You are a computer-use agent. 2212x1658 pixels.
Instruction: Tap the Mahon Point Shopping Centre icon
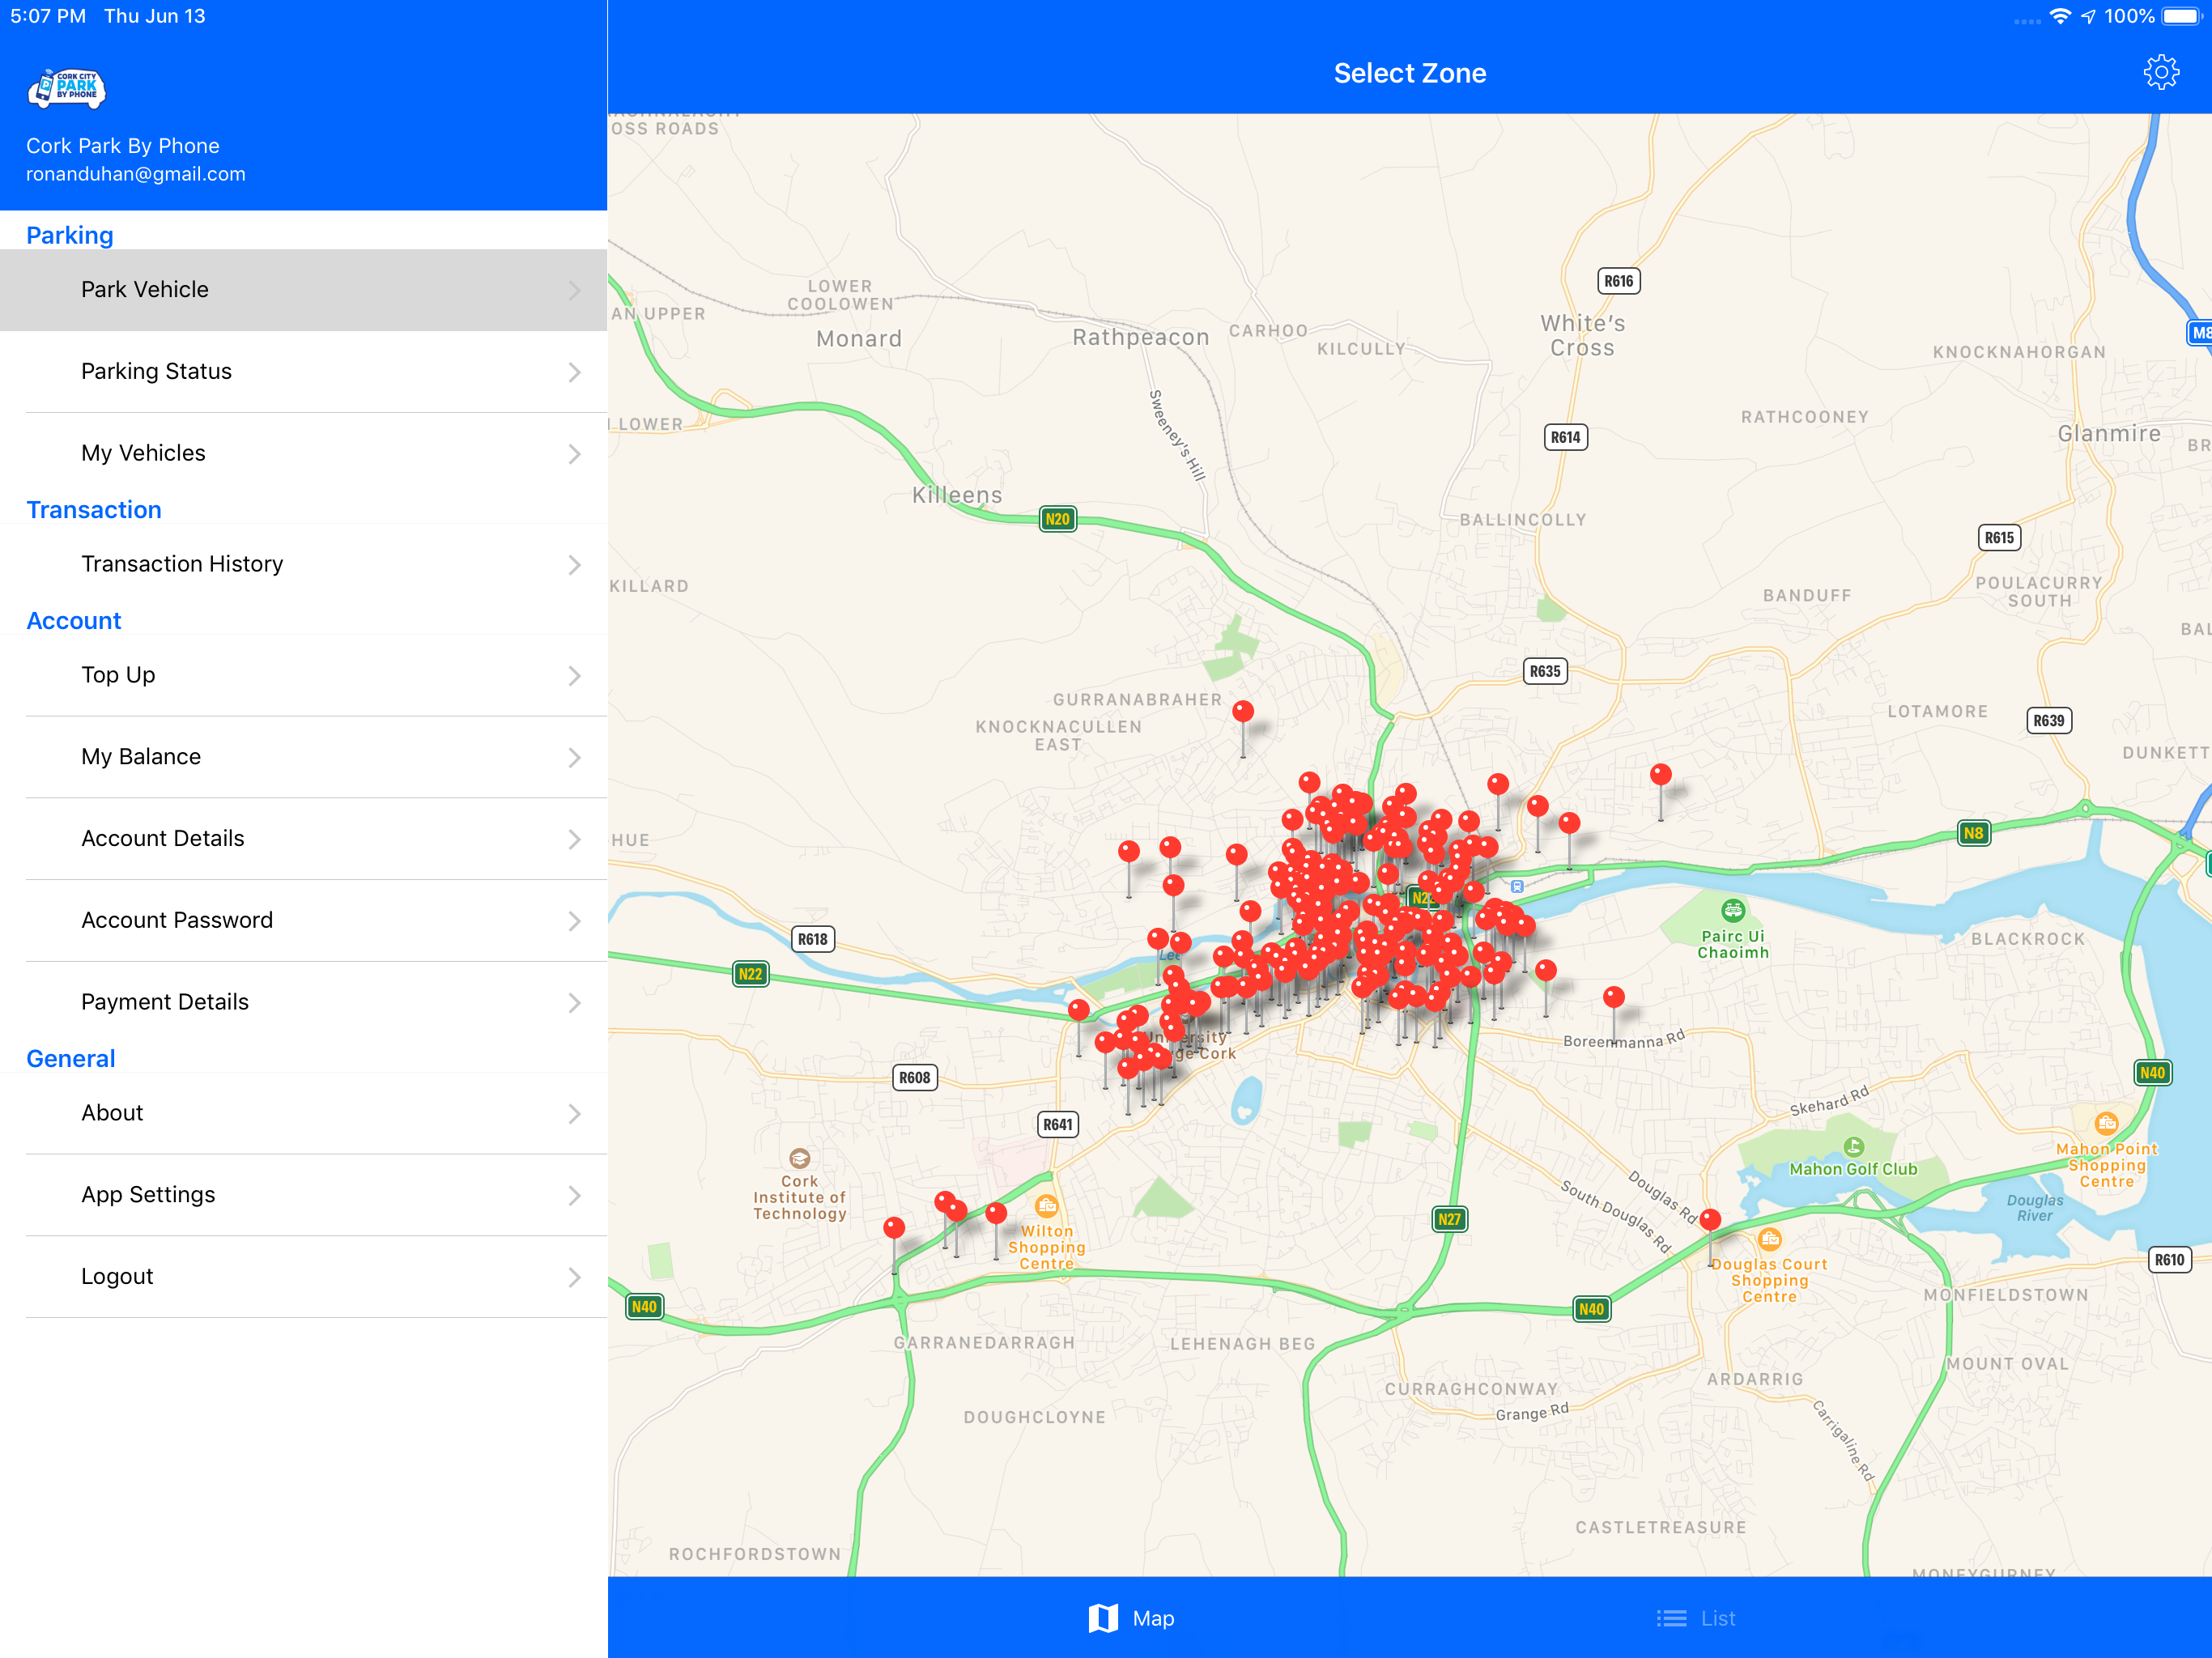tap(2106, 1123)
